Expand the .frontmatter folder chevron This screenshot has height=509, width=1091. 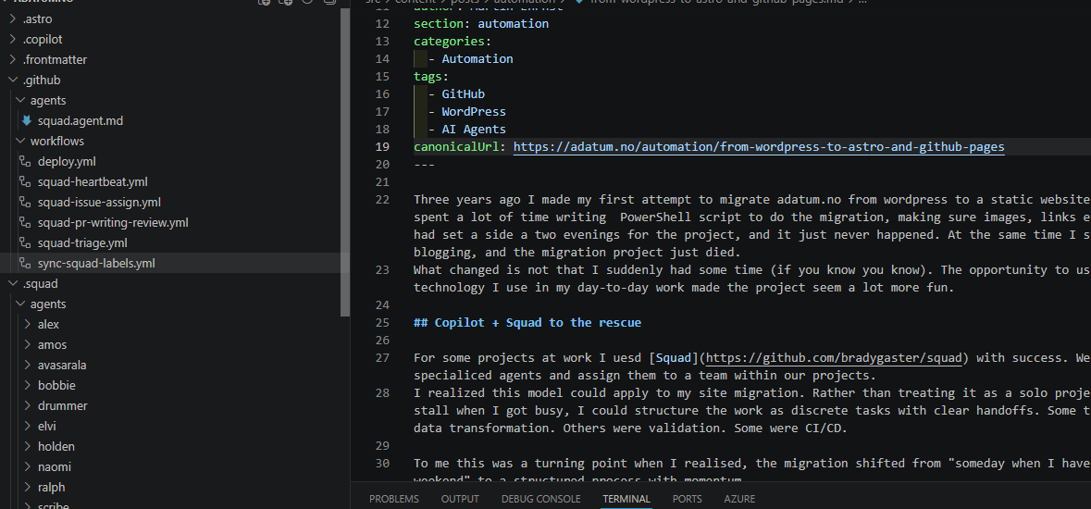tap(13, 59)
